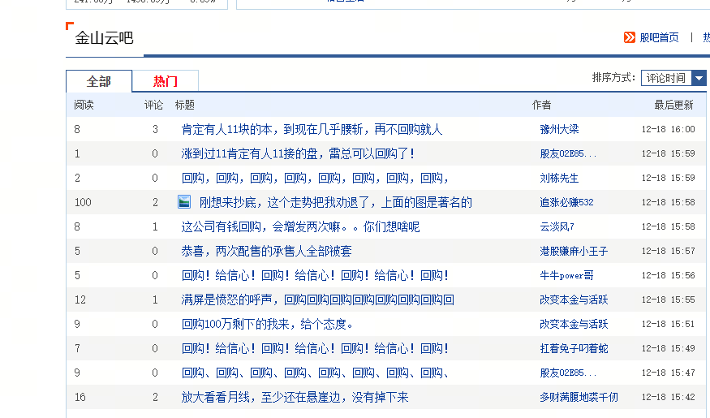Switch to the 热门 tab
This screenshot has width=710, height=418.
pos(166,81)
